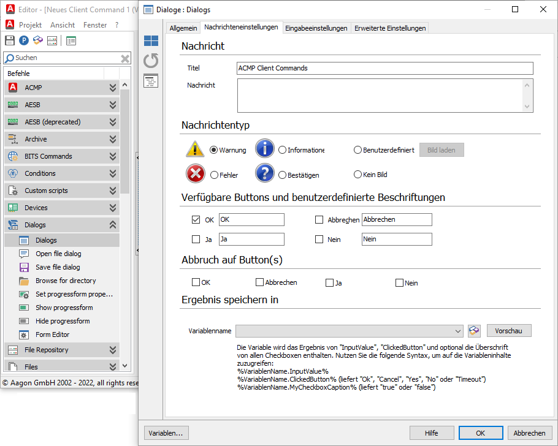Expand the BITS Commands group

coord(112,156)
